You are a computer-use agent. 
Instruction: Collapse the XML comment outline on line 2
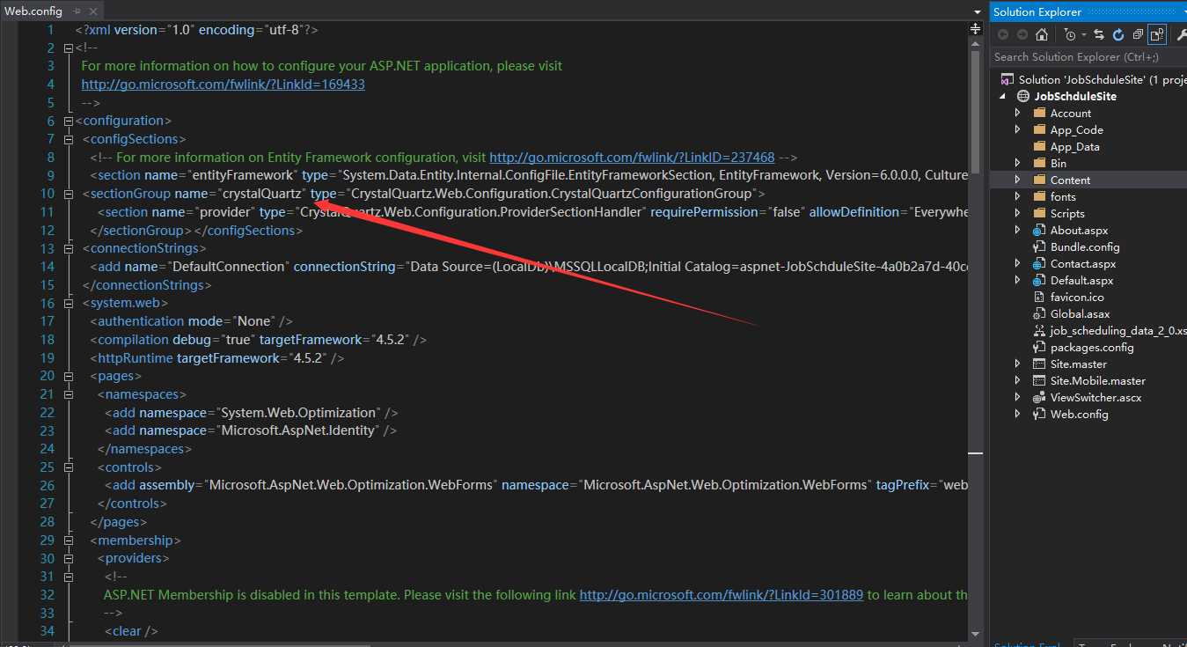(x=68, y=48)
